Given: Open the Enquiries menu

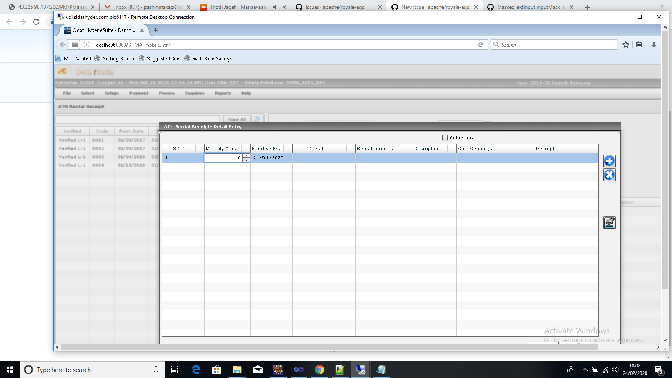Looking at the screenshot, I should point(195,93).
